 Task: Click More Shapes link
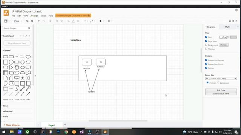pos(12,125)
